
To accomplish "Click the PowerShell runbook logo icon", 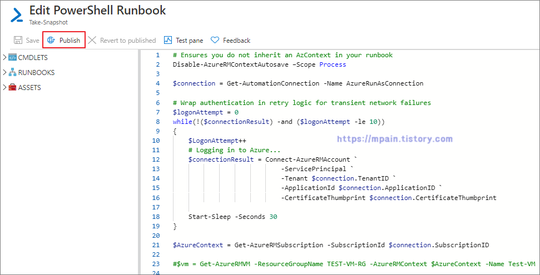I will 16,16.
